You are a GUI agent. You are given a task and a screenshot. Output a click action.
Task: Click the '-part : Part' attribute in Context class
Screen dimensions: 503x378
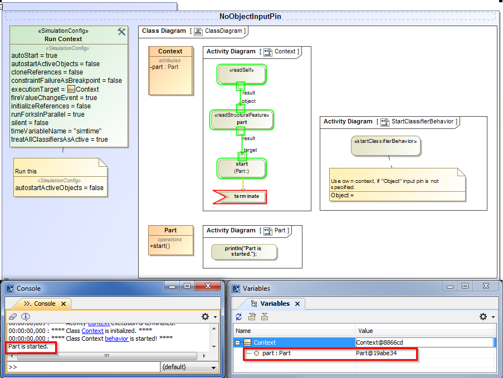(164, 67)
